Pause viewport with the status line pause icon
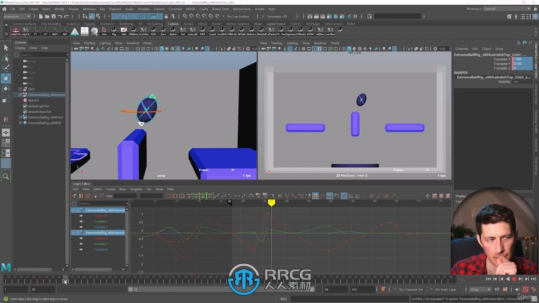 click(355, 16)
